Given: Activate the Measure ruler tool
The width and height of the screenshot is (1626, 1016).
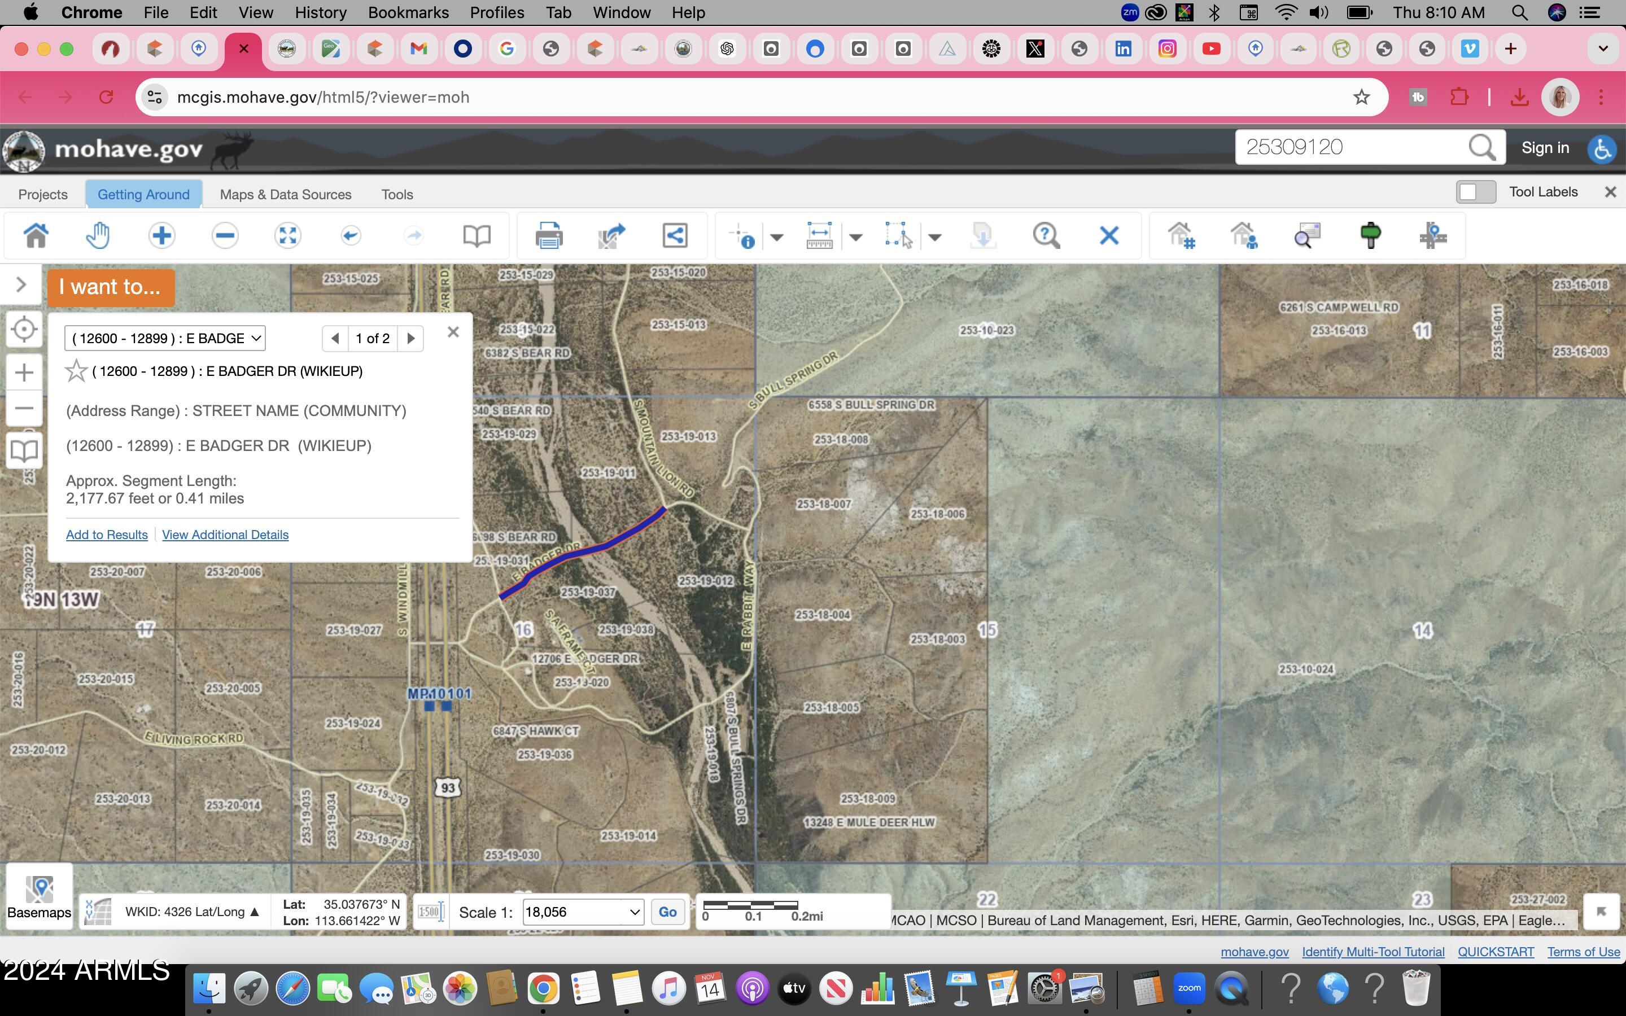Looking at the screenshot, I should pos(820,235).
